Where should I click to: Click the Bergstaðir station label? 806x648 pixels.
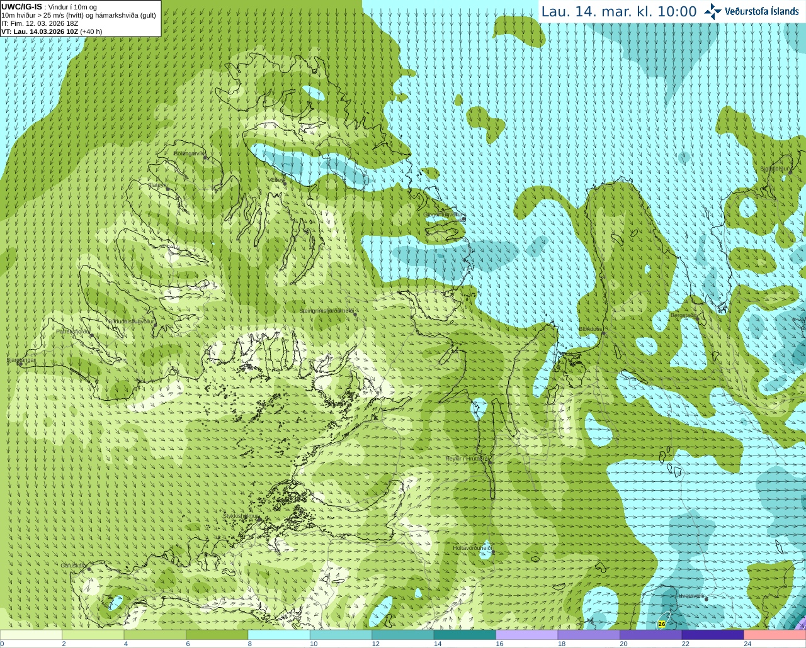click(x=684, y=315)
